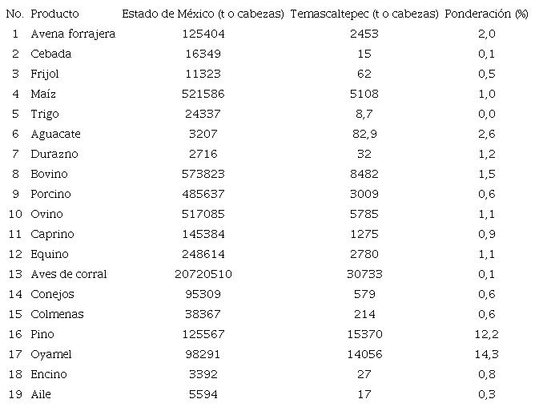Image resolution: width=535 pixels, height=407 pixels.
Task: Select the Temascaltepec value 15370
Action: point(364,334)
